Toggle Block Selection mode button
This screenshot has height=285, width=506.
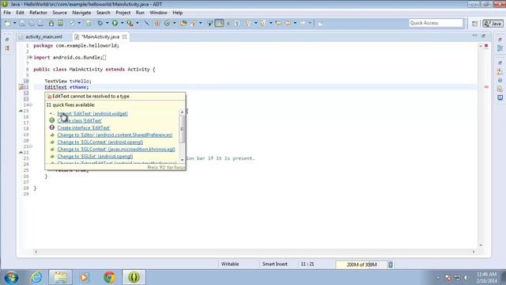pyautogui.click(x=228, y=23)
